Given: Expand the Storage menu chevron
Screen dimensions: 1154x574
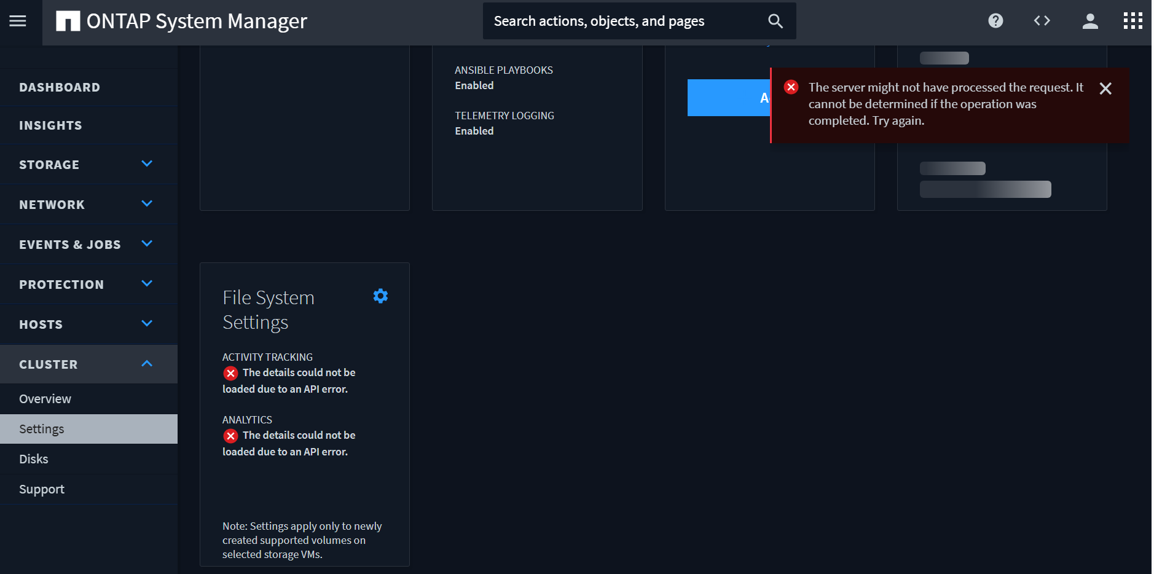Looking at the screenshot, I should tap(147, 163).
